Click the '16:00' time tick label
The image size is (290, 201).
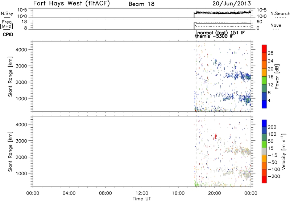[178, 193]
